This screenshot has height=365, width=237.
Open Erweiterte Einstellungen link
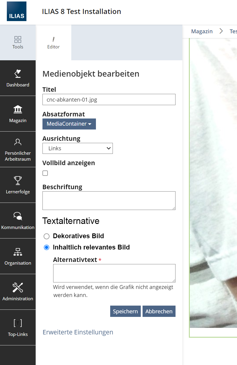click(x=78, y=332)
